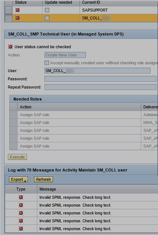The height and width of the screenshot is (235, 158).
Task: Click red status icon in SAPSUPPORT row
Action: point(18,10)
